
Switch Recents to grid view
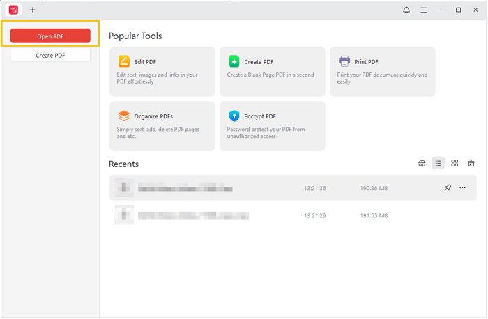tap(455, 163)
